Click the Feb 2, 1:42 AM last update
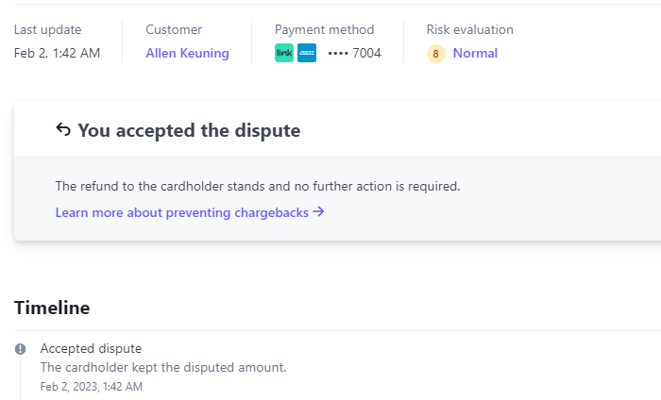Image resolution: width=661 pixels, height=400 pixels. coord(57,53)
